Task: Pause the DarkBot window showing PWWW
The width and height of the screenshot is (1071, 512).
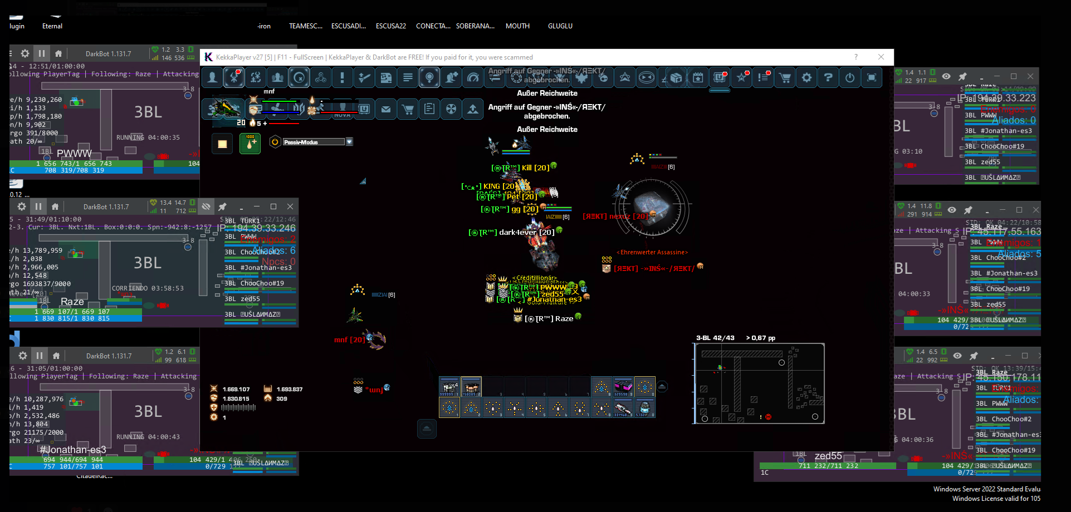Action: pyautogui.click(x=42, y=54)
